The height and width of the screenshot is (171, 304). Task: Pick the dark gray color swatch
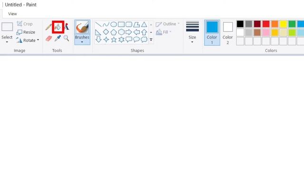coord(249,24)
